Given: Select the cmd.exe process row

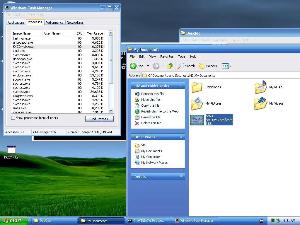Looking at the screenshot, I should point(58,51).
